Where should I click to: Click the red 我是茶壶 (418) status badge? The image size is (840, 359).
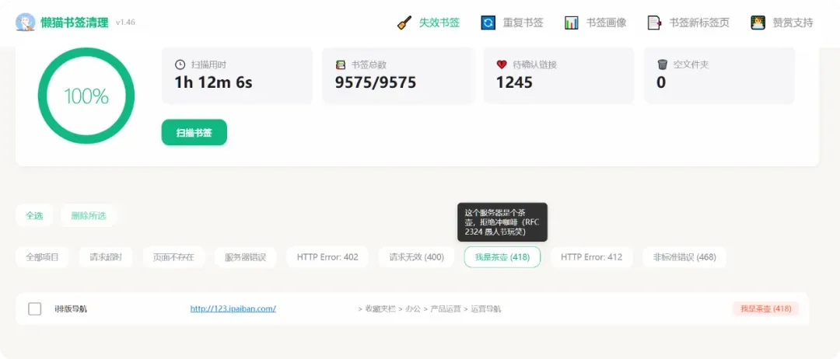(765, 308)
